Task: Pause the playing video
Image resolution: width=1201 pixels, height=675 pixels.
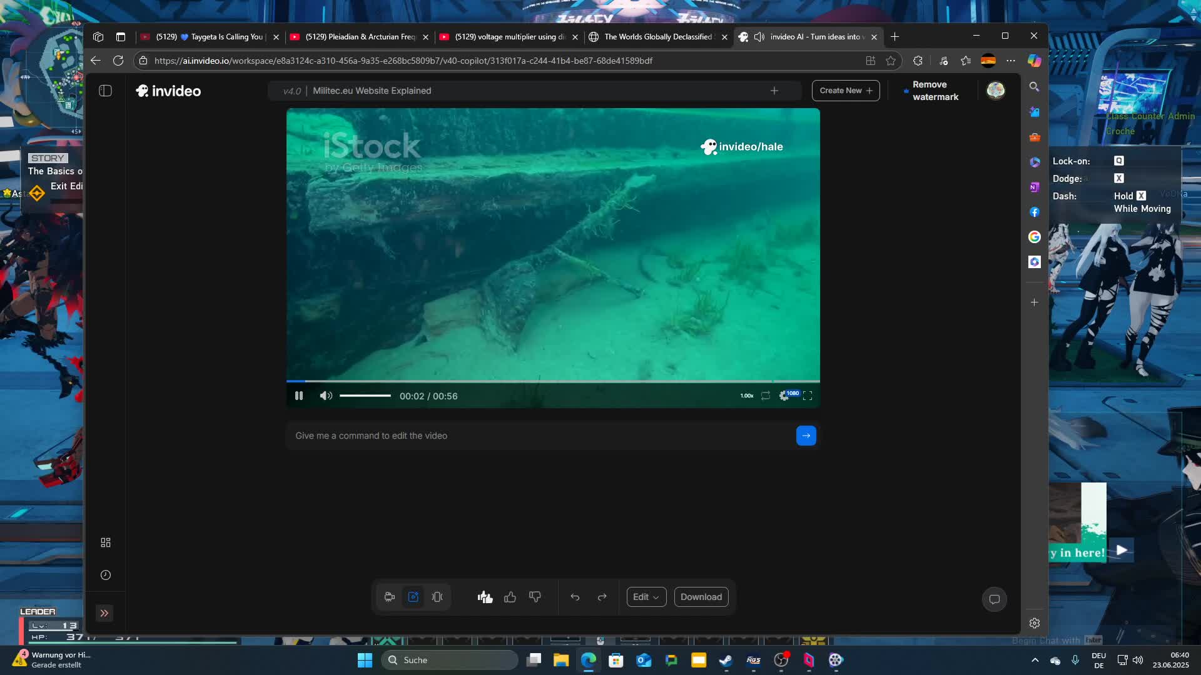Action: (x=299, y=396)
